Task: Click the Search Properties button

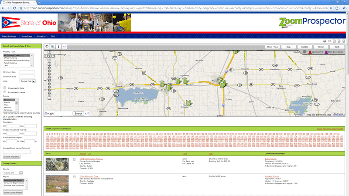Action: point(12,157)
